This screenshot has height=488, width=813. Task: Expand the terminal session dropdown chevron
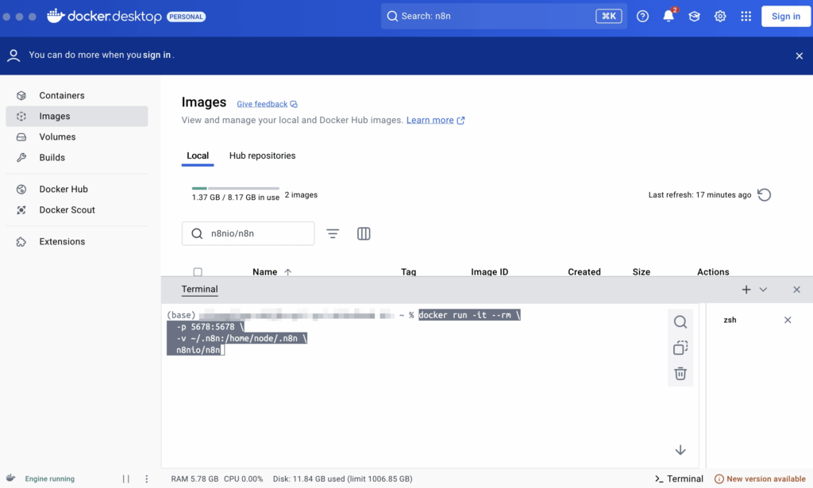(763, 290)
